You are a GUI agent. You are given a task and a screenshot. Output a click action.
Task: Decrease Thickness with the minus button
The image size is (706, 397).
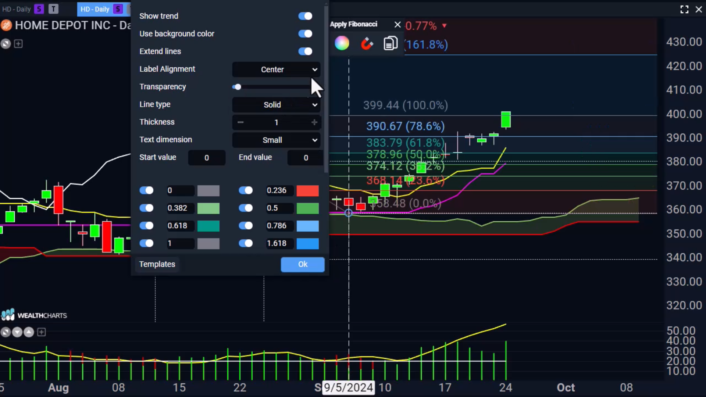tap(240, 122)
